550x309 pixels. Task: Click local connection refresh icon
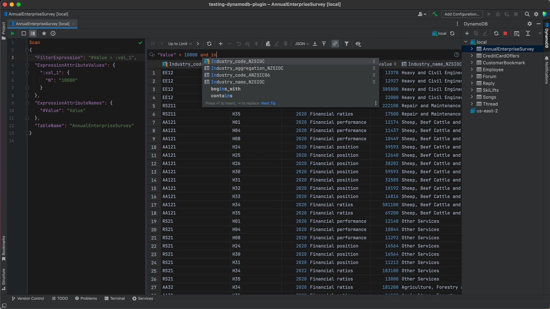452,33
